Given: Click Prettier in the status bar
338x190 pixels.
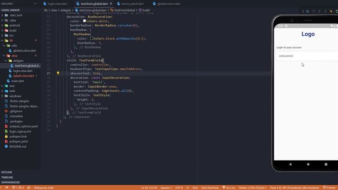Looking at the screenshot, I should click(x=329, y=188).
